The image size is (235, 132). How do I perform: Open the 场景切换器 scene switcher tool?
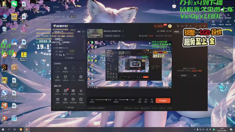coord(73,100)
